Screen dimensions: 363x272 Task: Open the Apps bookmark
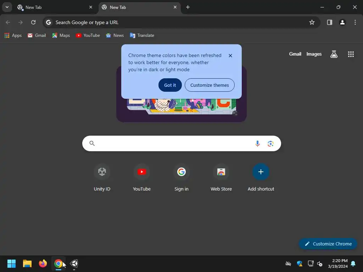coord(13,35)
